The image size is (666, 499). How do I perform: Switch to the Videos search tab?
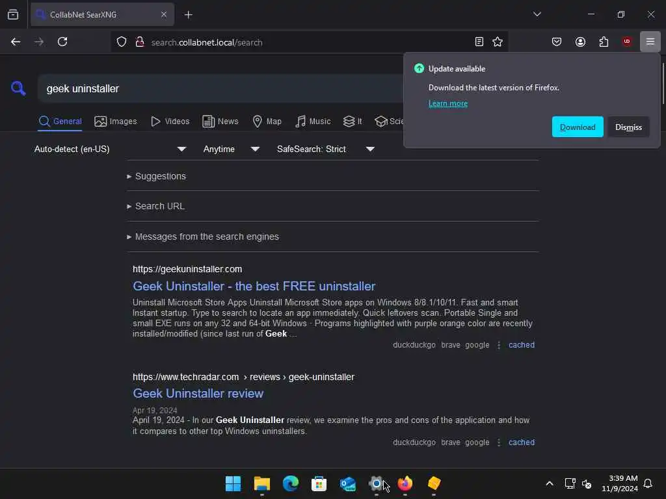(170, 122)
